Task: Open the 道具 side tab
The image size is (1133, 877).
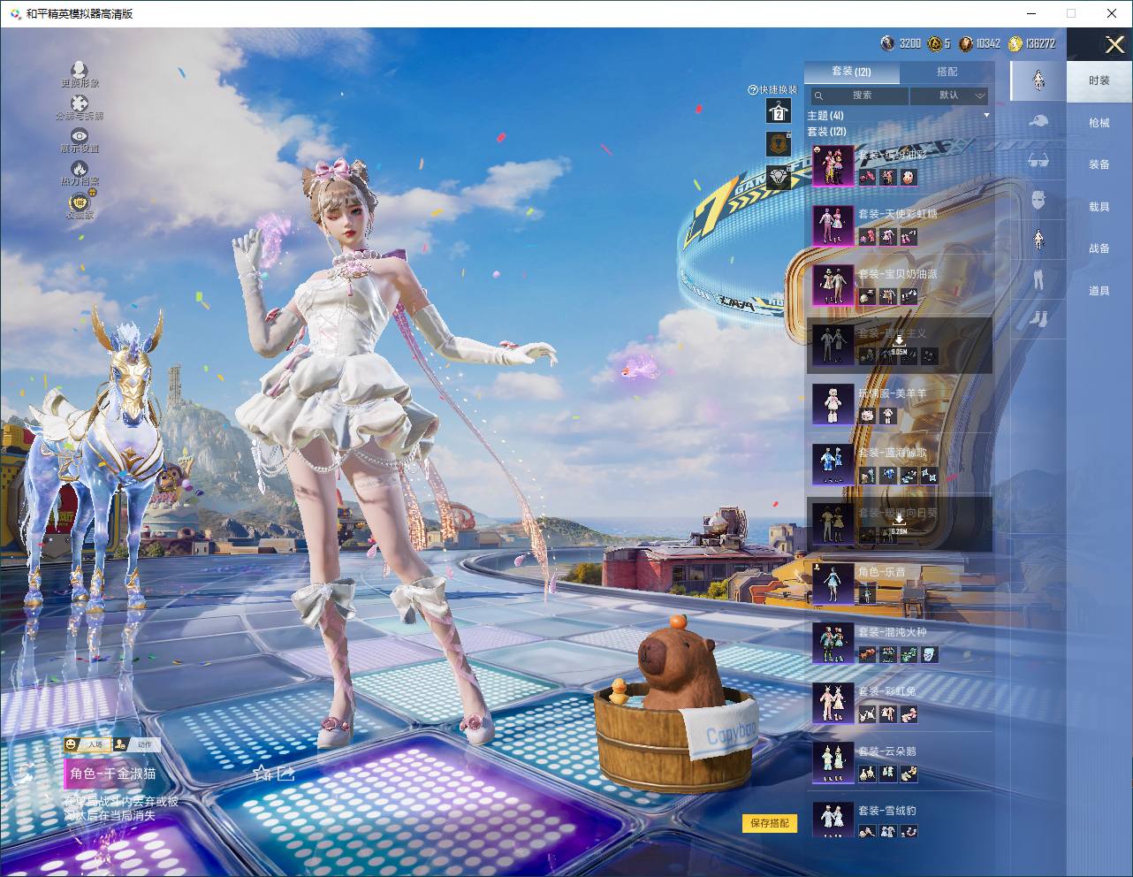Action: tap(1099, 290)
